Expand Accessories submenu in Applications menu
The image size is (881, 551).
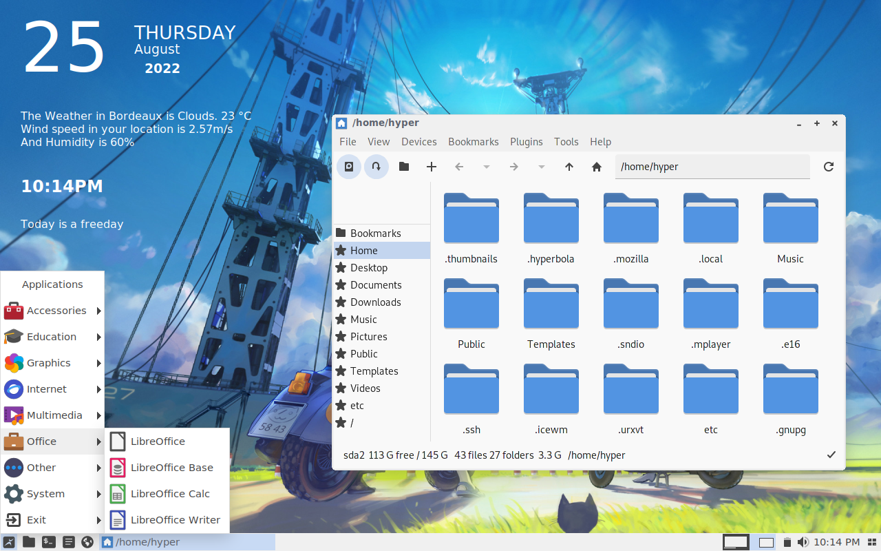point(52,311)
